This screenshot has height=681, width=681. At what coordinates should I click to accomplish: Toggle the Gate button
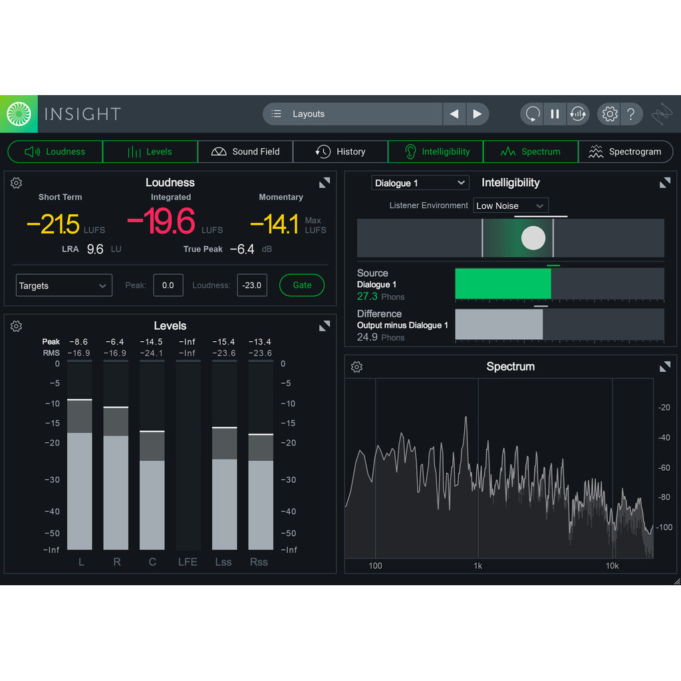302,285
